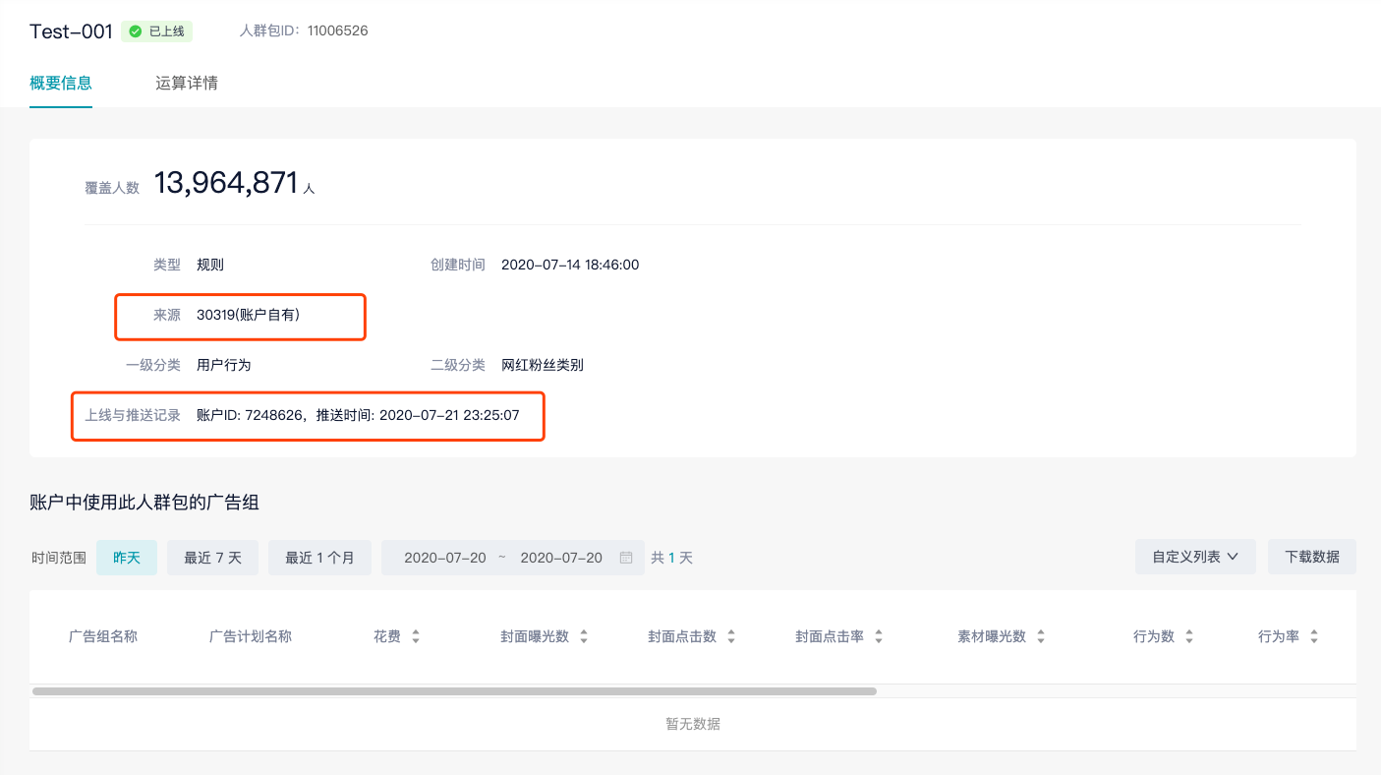Choose the 最近 1 个月 time range button
The height and width of the screenshot is (775, 1381).
coord(319,558)
